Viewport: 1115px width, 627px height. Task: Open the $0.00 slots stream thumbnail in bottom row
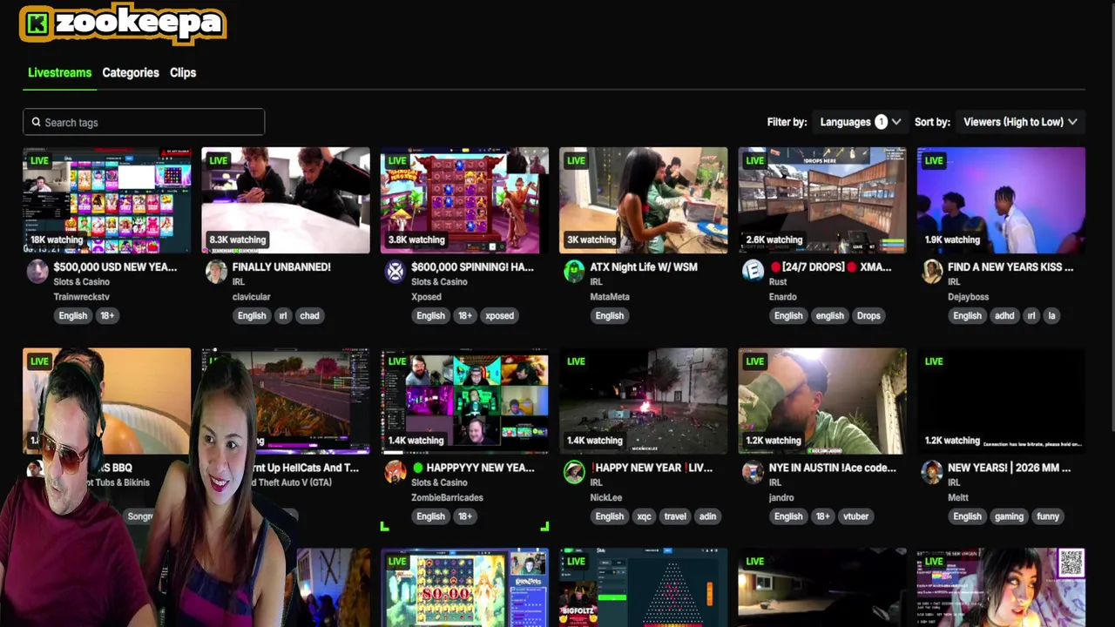click(464, 587)
